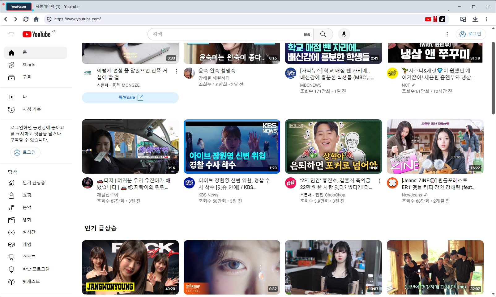Click the voice search microphone icon
Image resolution: width=496 pixels, height=297 pixels.
(x=344, y=34)
